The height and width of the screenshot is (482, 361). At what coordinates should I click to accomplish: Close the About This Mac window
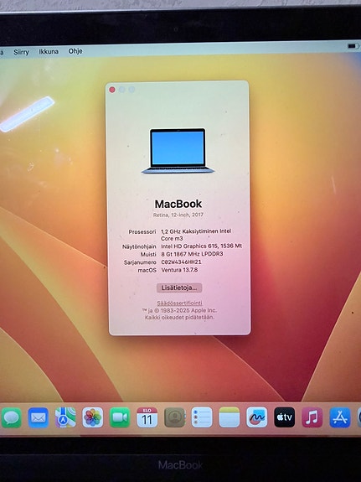pyautogui.click(x=112, y=90)
